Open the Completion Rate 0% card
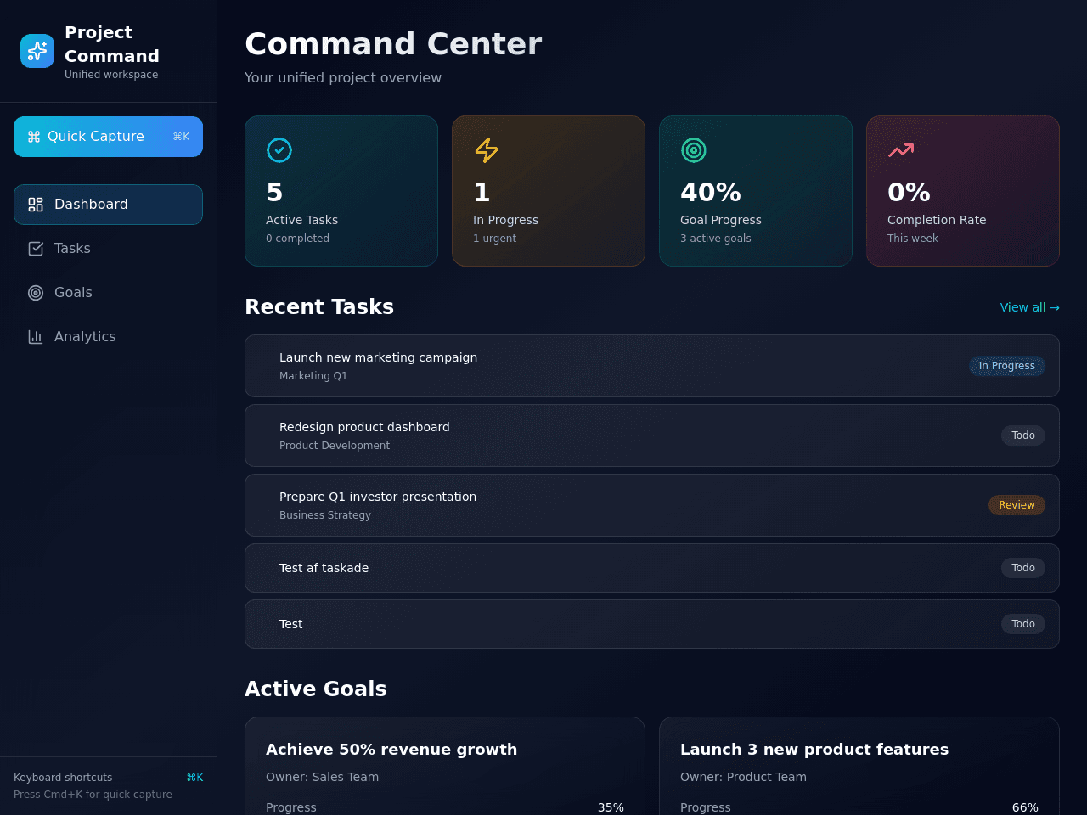Viewport: 1087px width, 815px height. click(963, 191)
